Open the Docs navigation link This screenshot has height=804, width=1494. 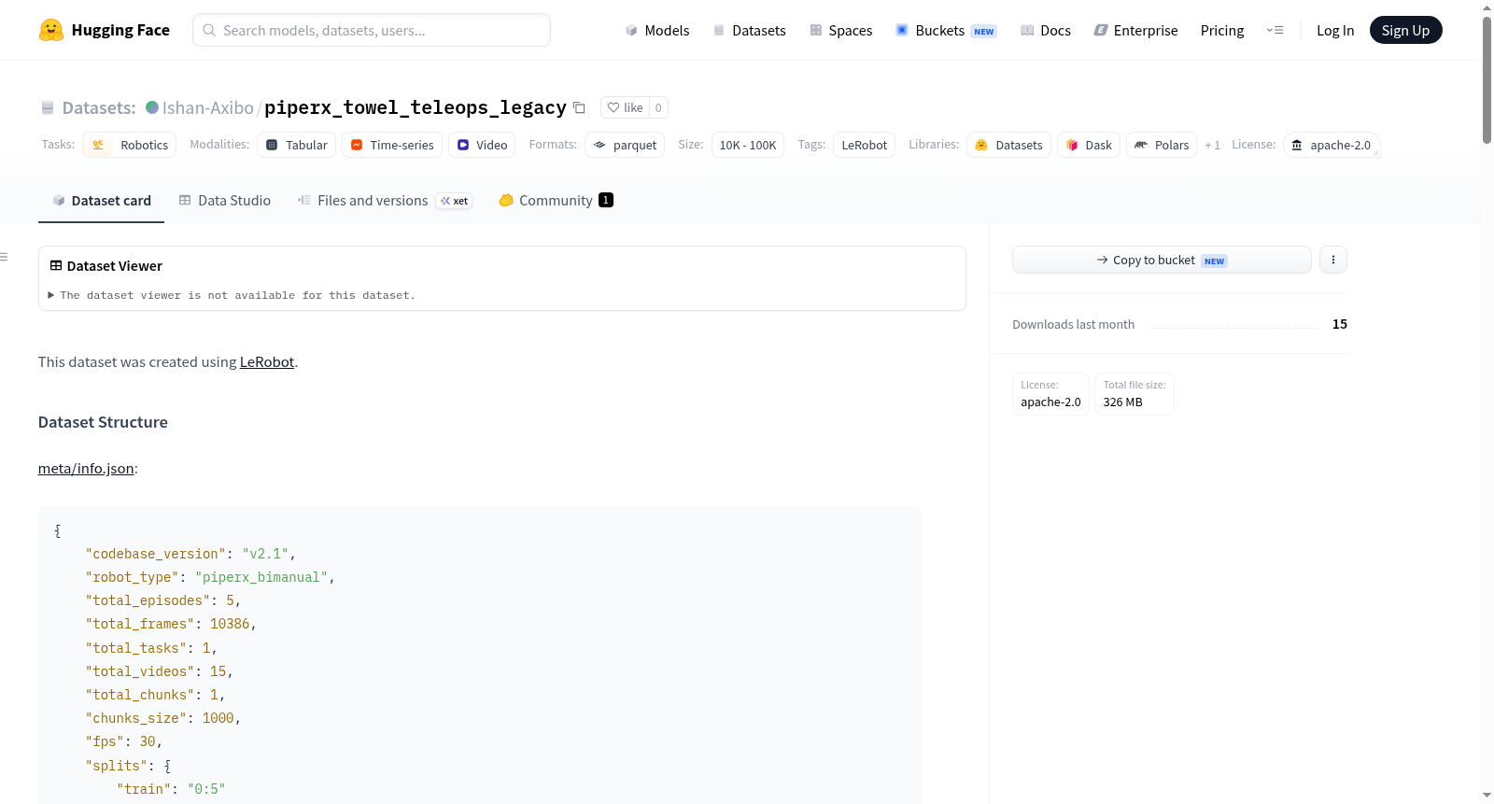click(1046, 30)
